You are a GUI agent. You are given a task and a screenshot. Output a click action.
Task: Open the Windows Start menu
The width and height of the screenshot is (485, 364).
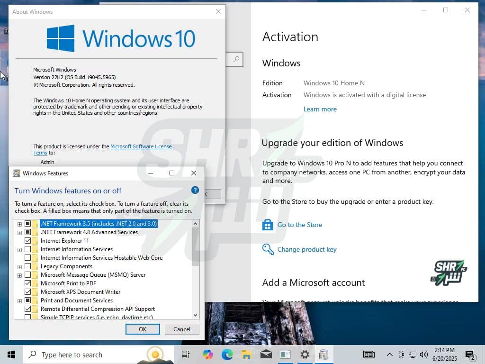tap(11, 355)
